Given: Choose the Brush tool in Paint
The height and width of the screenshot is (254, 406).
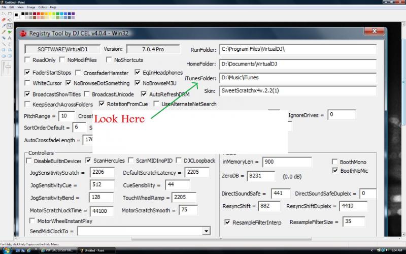Looking at the screenshot, I should tap(10, 32).
